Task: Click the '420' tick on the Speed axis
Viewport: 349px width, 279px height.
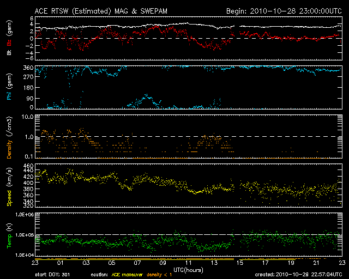Action: [x=28, y=177]
